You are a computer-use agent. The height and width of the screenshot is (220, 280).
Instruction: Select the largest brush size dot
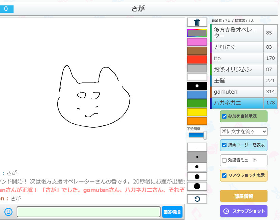click(197, 186)
